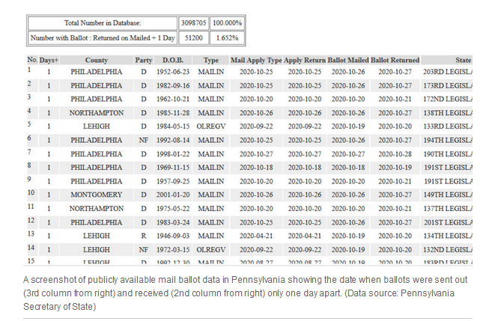This screenshot has width=495, height=321.
Task: Click '132ND LEGISL' district cell
Action: click(447, 249)
